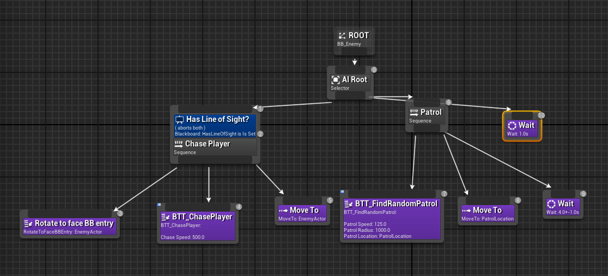Click the bottom output pin of the Patrol node
608x276 pixels.
(x=427, y=128)
